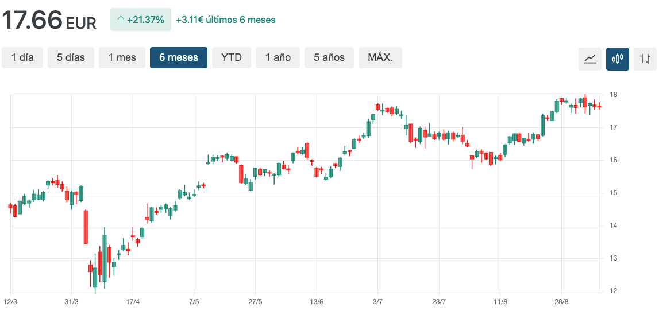Switch to the OHLC bar chart icon
The width and height of the screenshot is (659, 311).
tap(645, 59)
